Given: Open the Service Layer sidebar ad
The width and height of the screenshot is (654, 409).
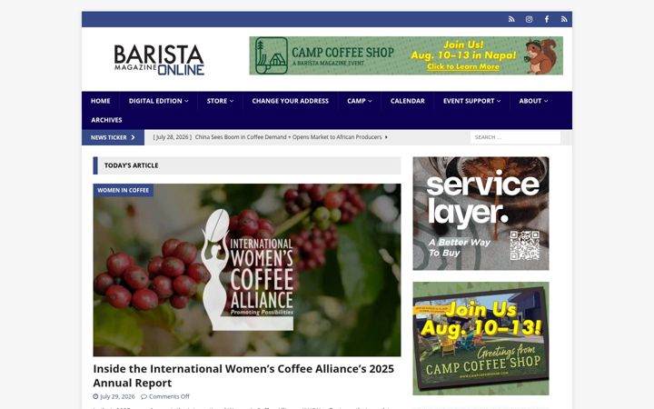Looking at the screenshot, I should 481,214.
